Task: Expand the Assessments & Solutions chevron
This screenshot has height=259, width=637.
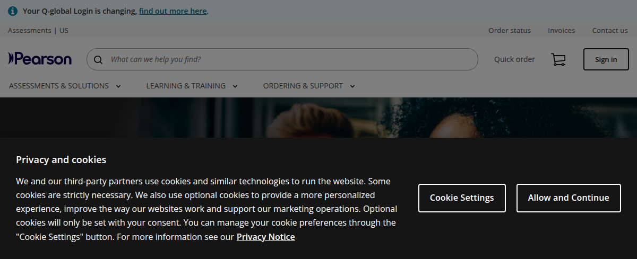Action: pos(118,86)
